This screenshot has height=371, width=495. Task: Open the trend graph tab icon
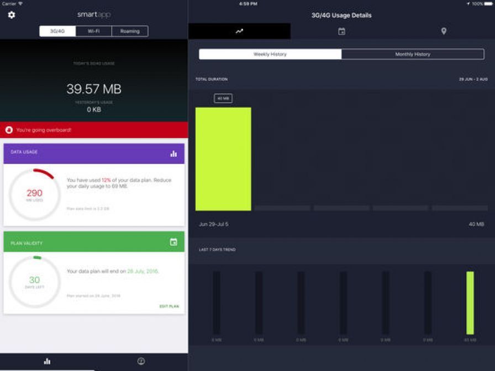point(239,31)
